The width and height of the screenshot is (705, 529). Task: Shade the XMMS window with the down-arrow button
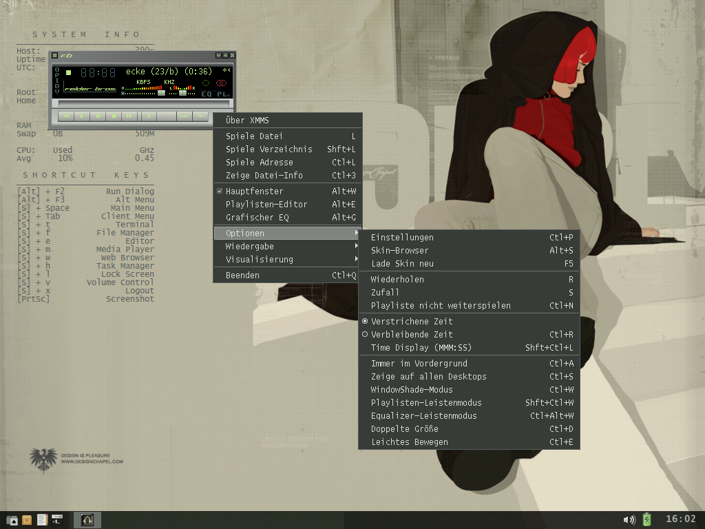(x=218, y=55)
